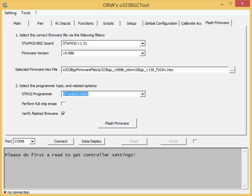The image size is (252, 196).
Task: Switch to the Gimbal Configuration tab
Action: (161, 23)
